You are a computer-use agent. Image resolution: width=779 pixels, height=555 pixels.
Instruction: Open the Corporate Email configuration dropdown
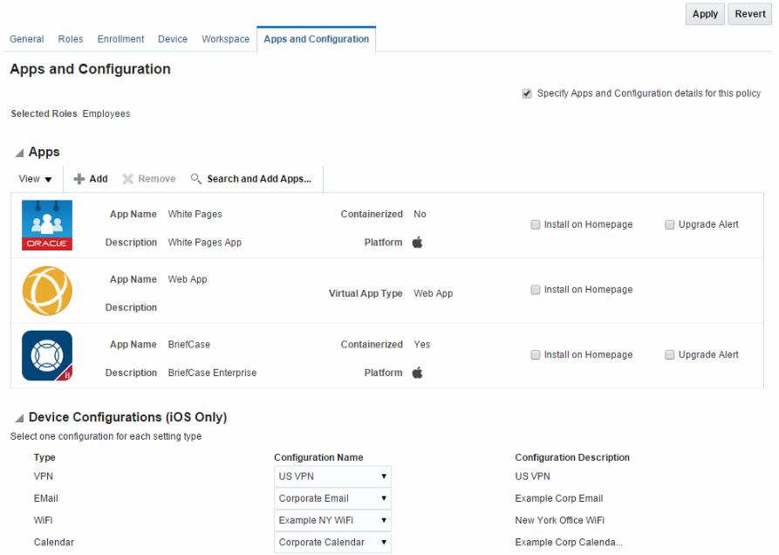tap(332, 498)
